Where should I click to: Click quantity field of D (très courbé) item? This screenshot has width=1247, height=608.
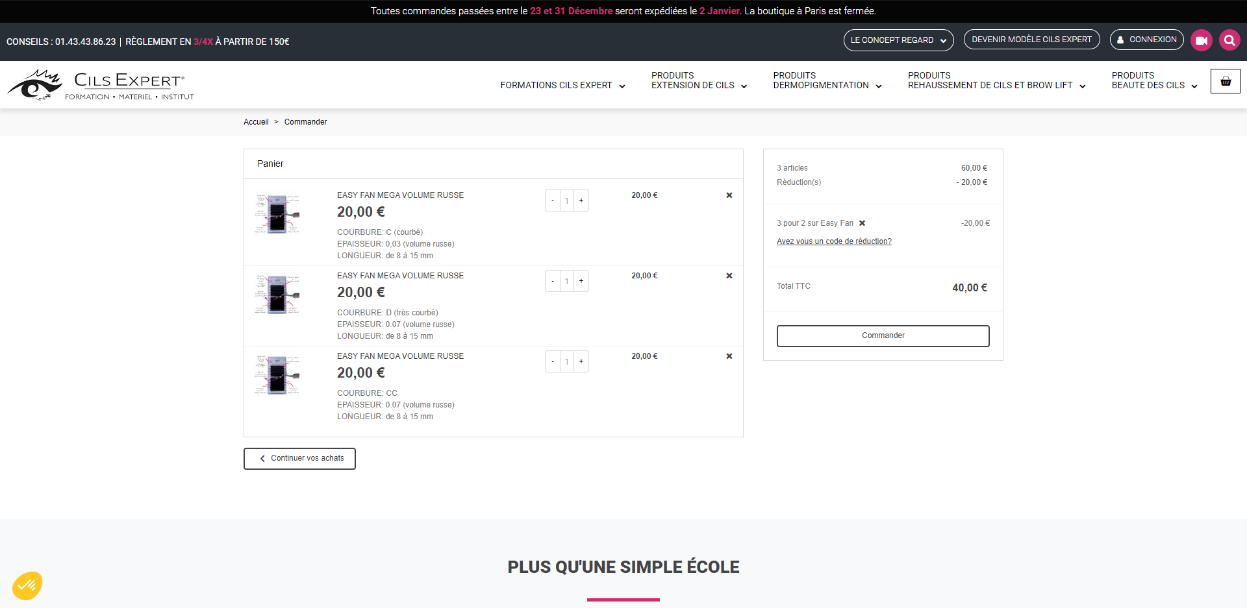click(567, 281)
